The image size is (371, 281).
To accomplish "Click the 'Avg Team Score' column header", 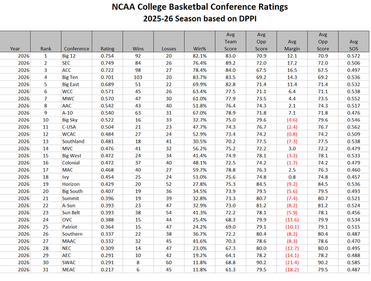I will (229, 42).
